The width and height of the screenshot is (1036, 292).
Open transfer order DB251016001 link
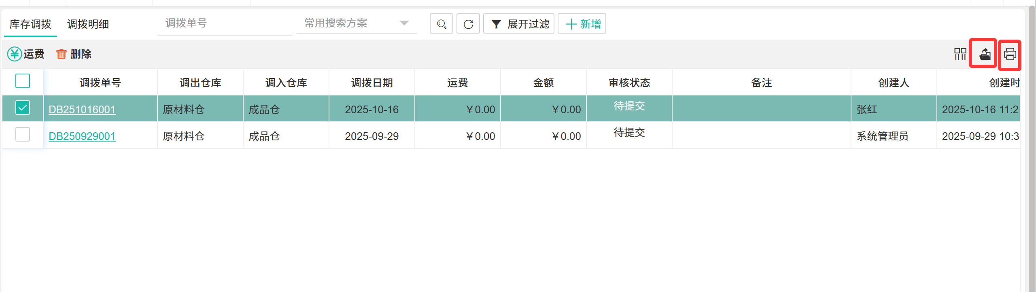pos(82,110)
